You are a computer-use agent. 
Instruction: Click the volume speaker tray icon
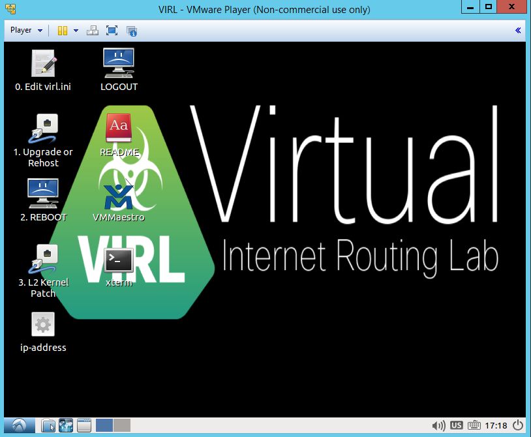click(x=438, y=425)
